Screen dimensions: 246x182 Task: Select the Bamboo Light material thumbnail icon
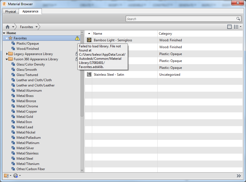[89, 40]
